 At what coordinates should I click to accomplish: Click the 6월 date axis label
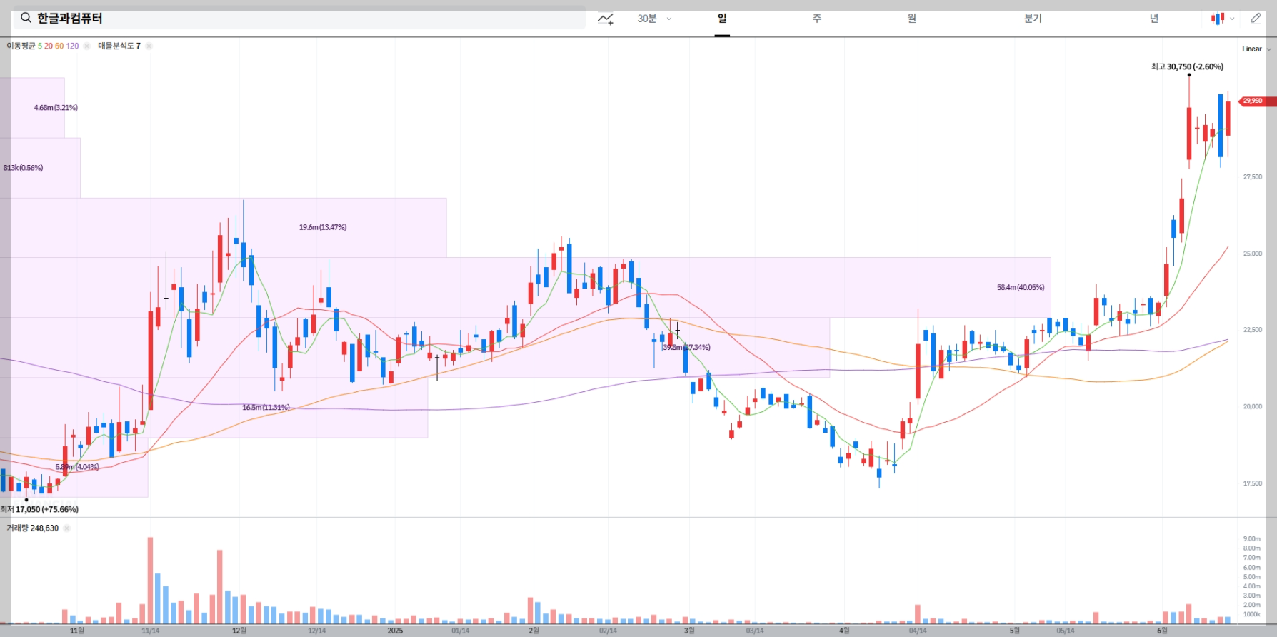[x=1162, y=631]
